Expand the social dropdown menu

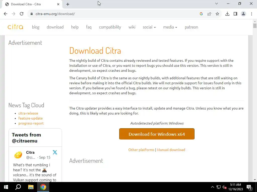pos(149,27)
